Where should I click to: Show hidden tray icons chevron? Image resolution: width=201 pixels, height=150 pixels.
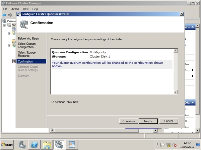coord(157,145)
